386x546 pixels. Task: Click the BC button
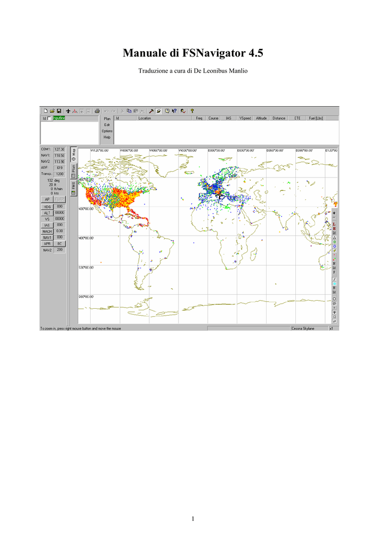click(x=60, y=244)
